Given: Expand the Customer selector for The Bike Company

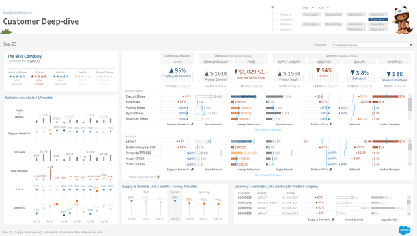Looking at the screenshot, I should (373, 45).
